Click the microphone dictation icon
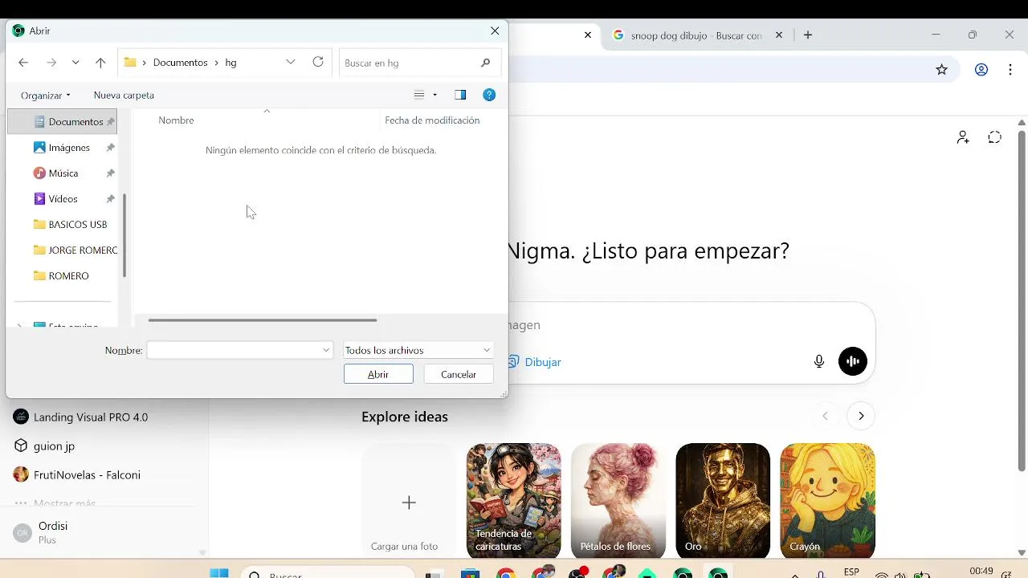Viewport: 1028px width, 578px height. point(819,361)
